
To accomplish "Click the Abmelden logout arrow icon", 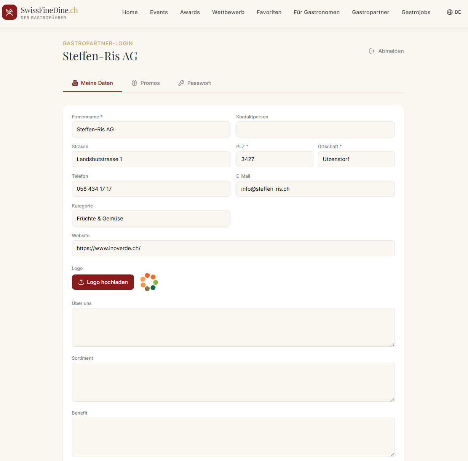I will tap(372, 51).
